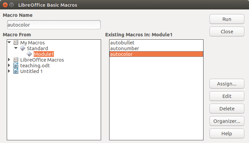Collapse the My Macros tree node

click(x=9, y=43)
